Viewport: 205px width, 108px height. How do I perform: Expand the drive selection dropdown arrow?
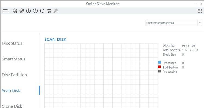(x=200, y=23)
